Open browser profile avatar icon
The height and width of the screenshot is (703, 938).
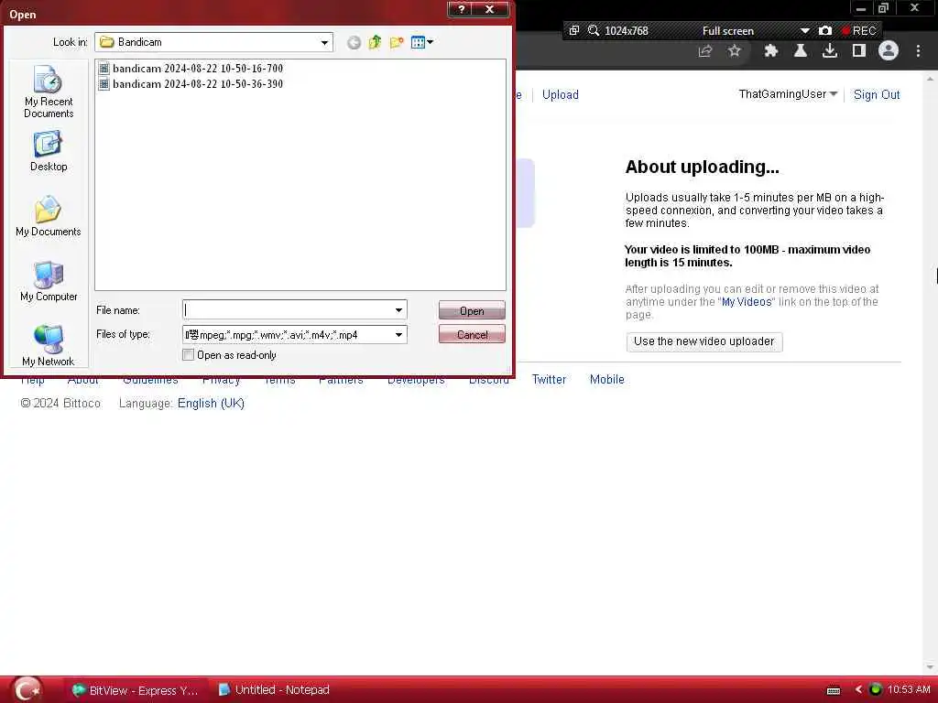[889, 51]
